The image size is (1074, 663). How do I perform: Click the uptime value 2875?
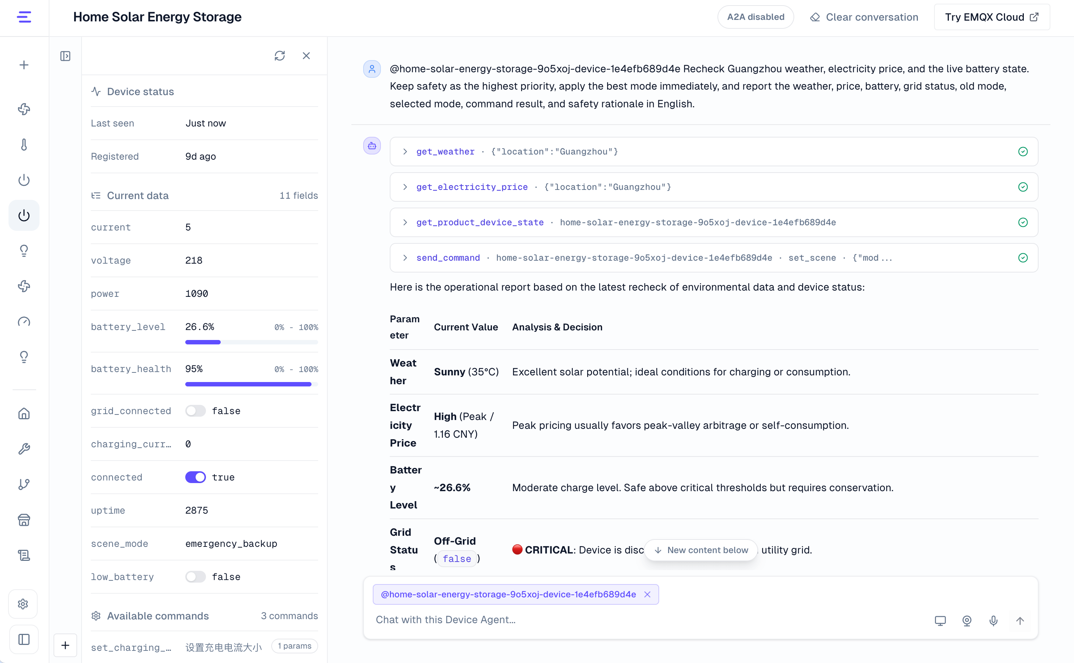197,510
